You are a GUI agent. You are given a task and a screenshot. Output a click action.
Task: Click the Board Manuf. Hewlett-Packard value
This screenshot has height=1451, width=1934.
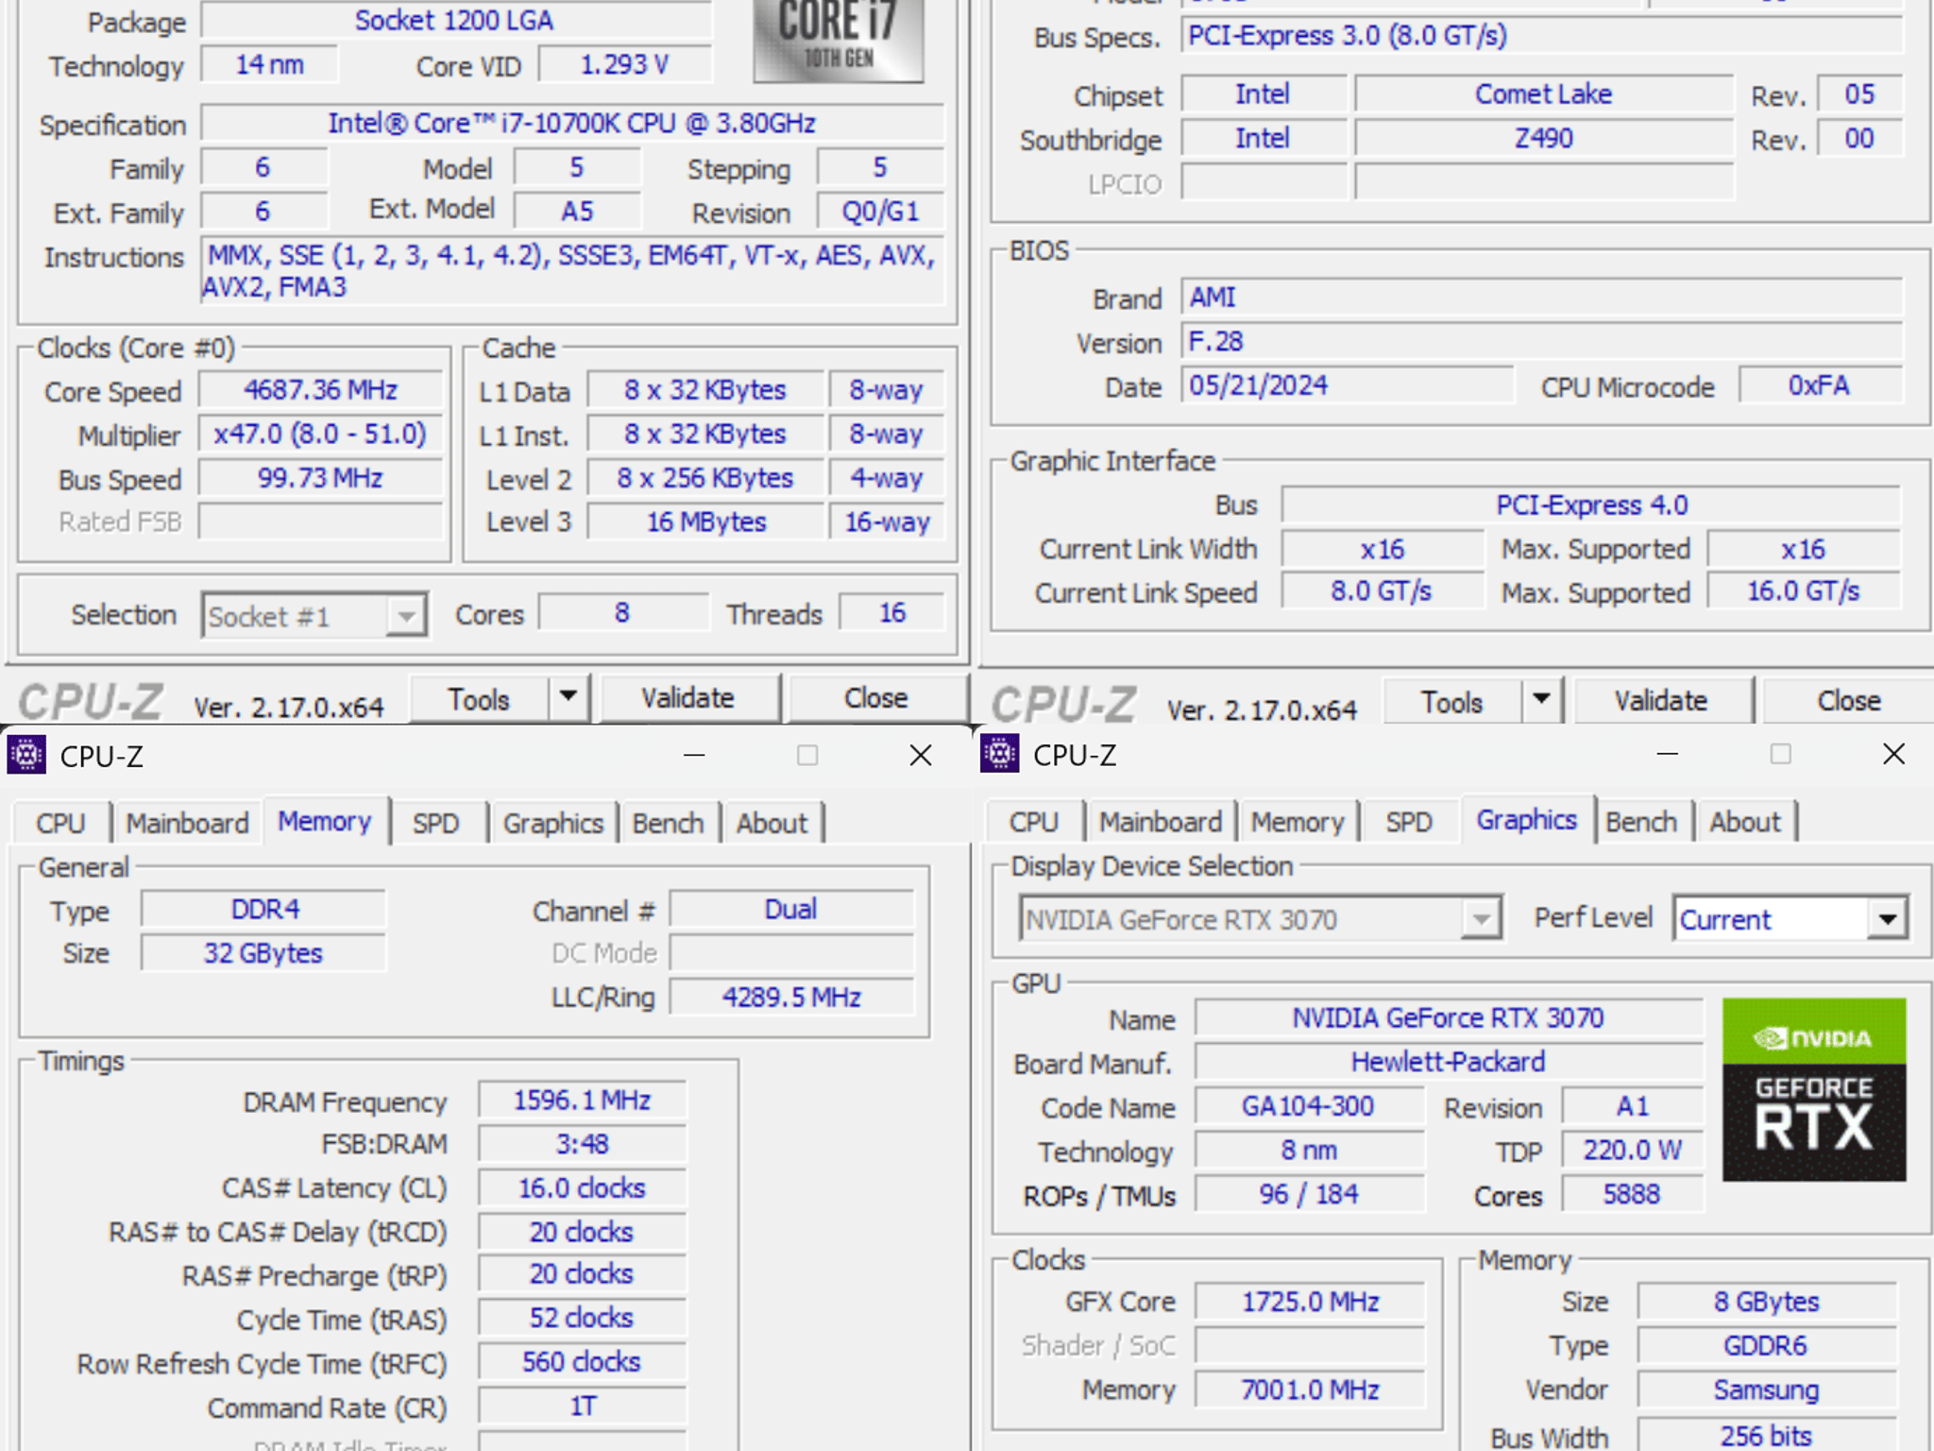[1449, 1062]
